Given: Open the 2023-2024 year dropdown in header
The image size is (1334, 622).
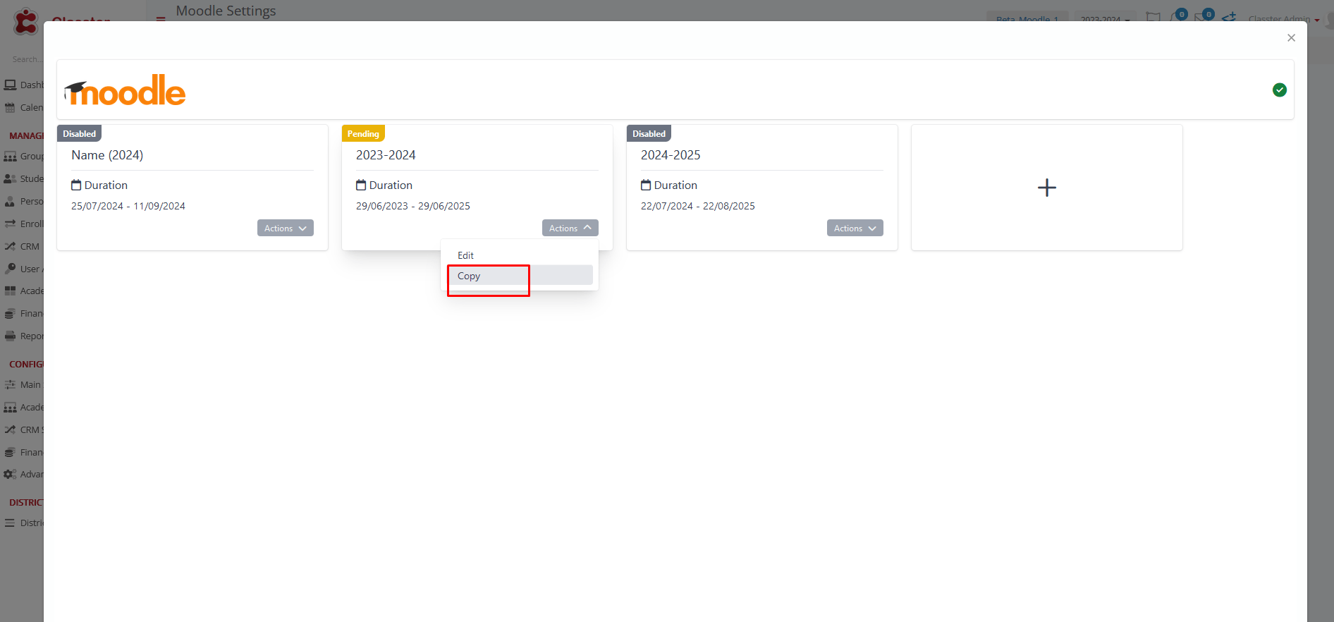Looking at the screenshot, I should click(x=1105, y=18).
